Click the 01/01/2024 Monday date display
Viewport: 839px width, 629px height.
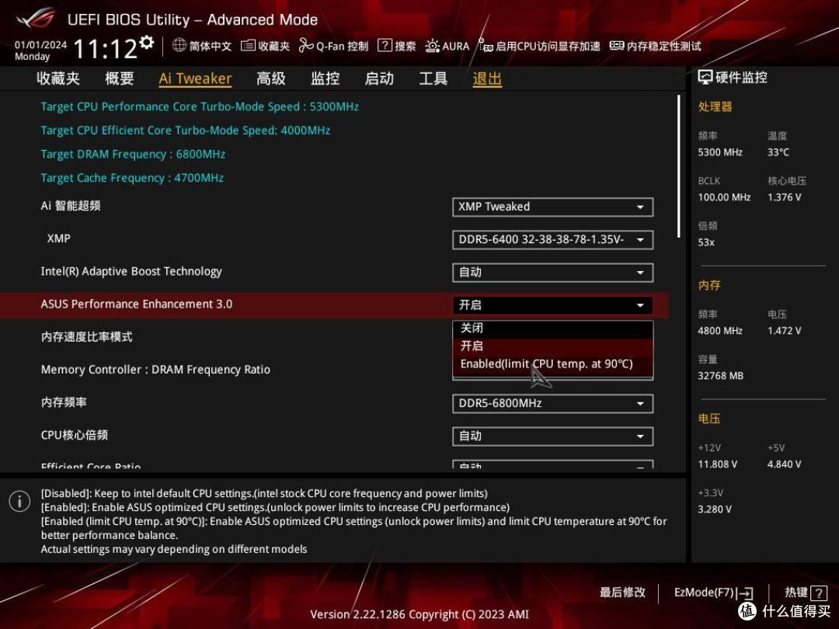pyautogui.click(x=40, y=50)
